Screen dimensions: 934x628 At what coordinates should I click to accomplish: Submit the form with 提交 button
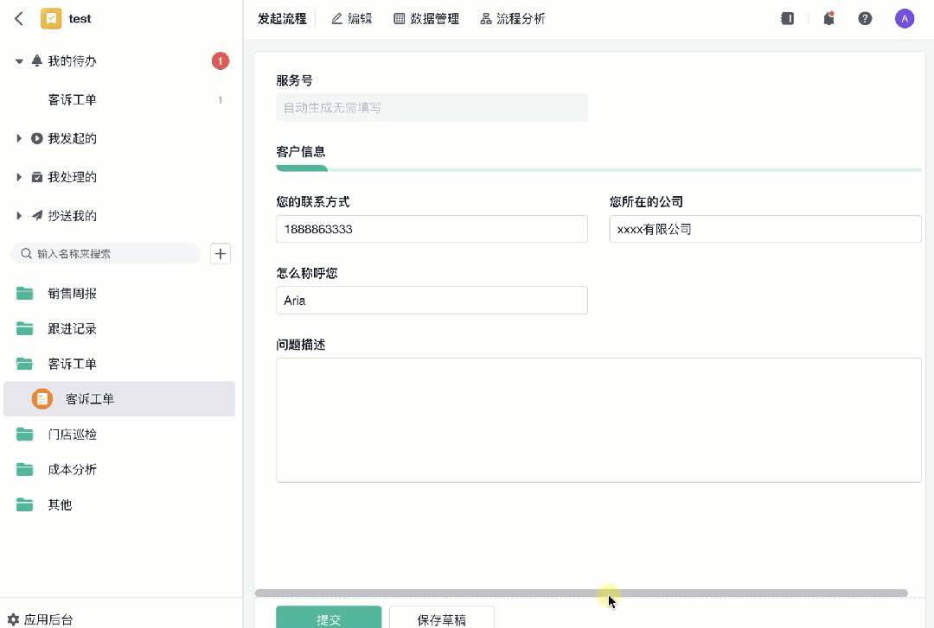pos(329,618)
